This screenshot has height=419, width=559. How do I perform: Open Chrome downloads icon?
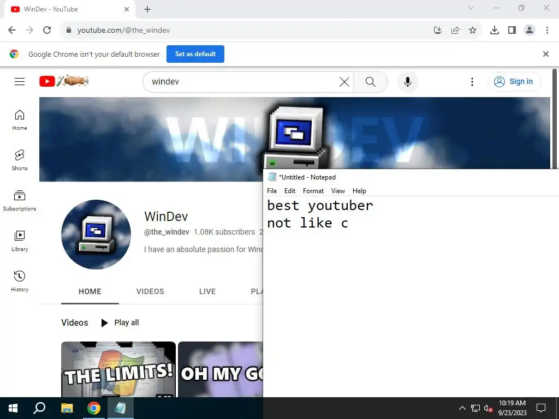point(495,31)
